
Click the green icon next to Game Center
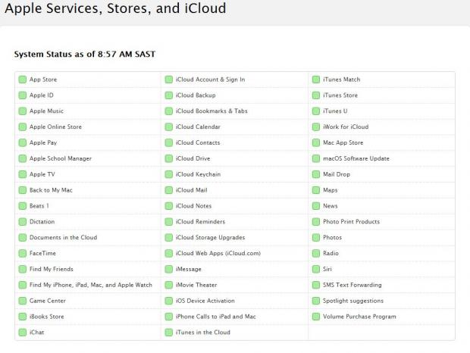point(23,301)
